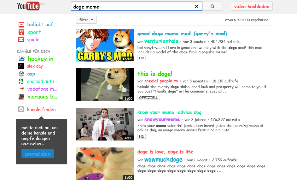Click the HD badge under the advice dog video
Image resolution: width=297 pixels, height=180 pixels.
142,136
